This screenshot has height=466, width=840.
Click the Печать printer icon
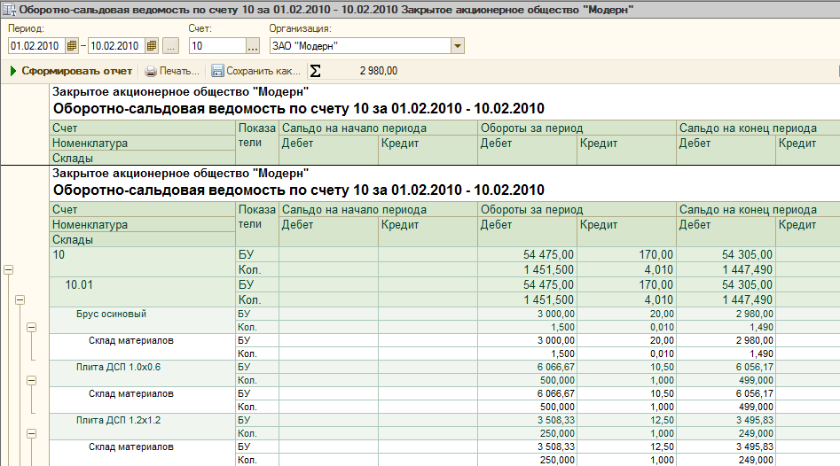(x=151, y=71)
